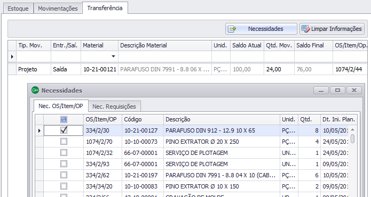Switch to the Movimentações tab
This screenshot has height=197, width=371.
coord(58,9)
